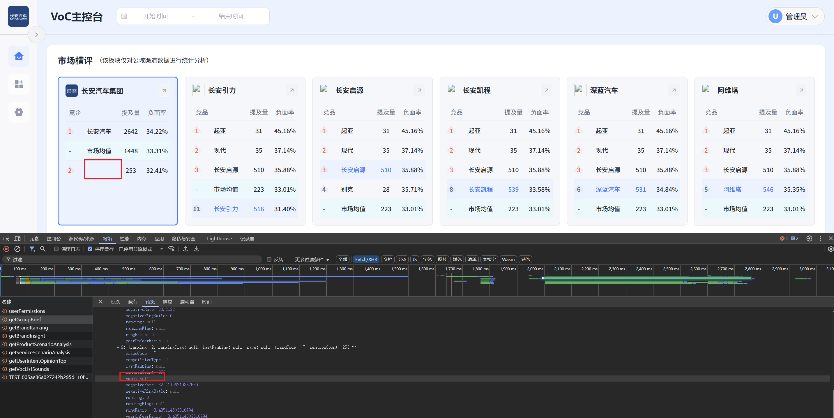834x418 pixels.
Task: Select Fetch/XHR request type filter
Action: tap(366, 259)
